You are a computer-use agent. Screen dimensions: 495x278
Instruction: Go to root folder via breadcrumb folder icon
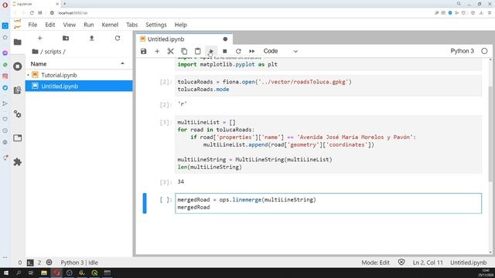pyautogui.click(x=35, y=52)
